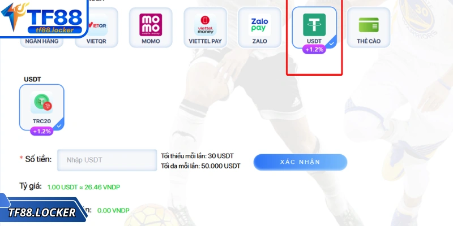453x226 pixels.
Task: Toggle the blue checkmark on USDT tile
Action: coord(332,44)
